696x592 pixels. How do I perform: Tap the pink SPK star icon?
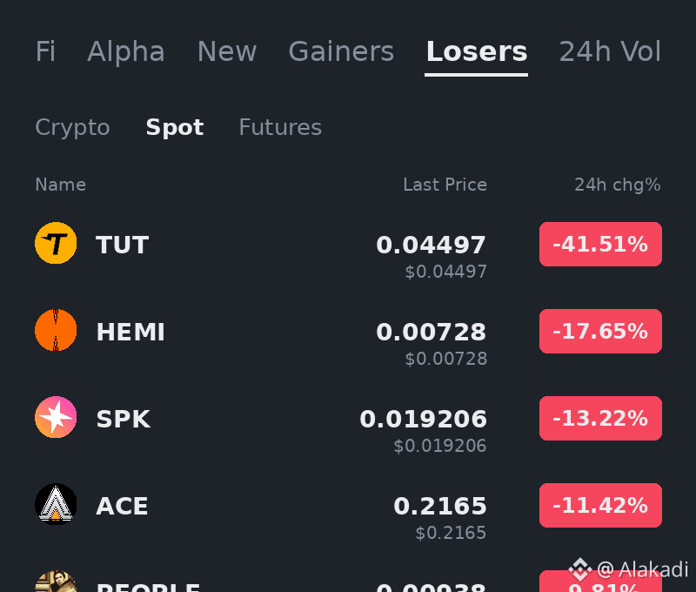(56, 417)
